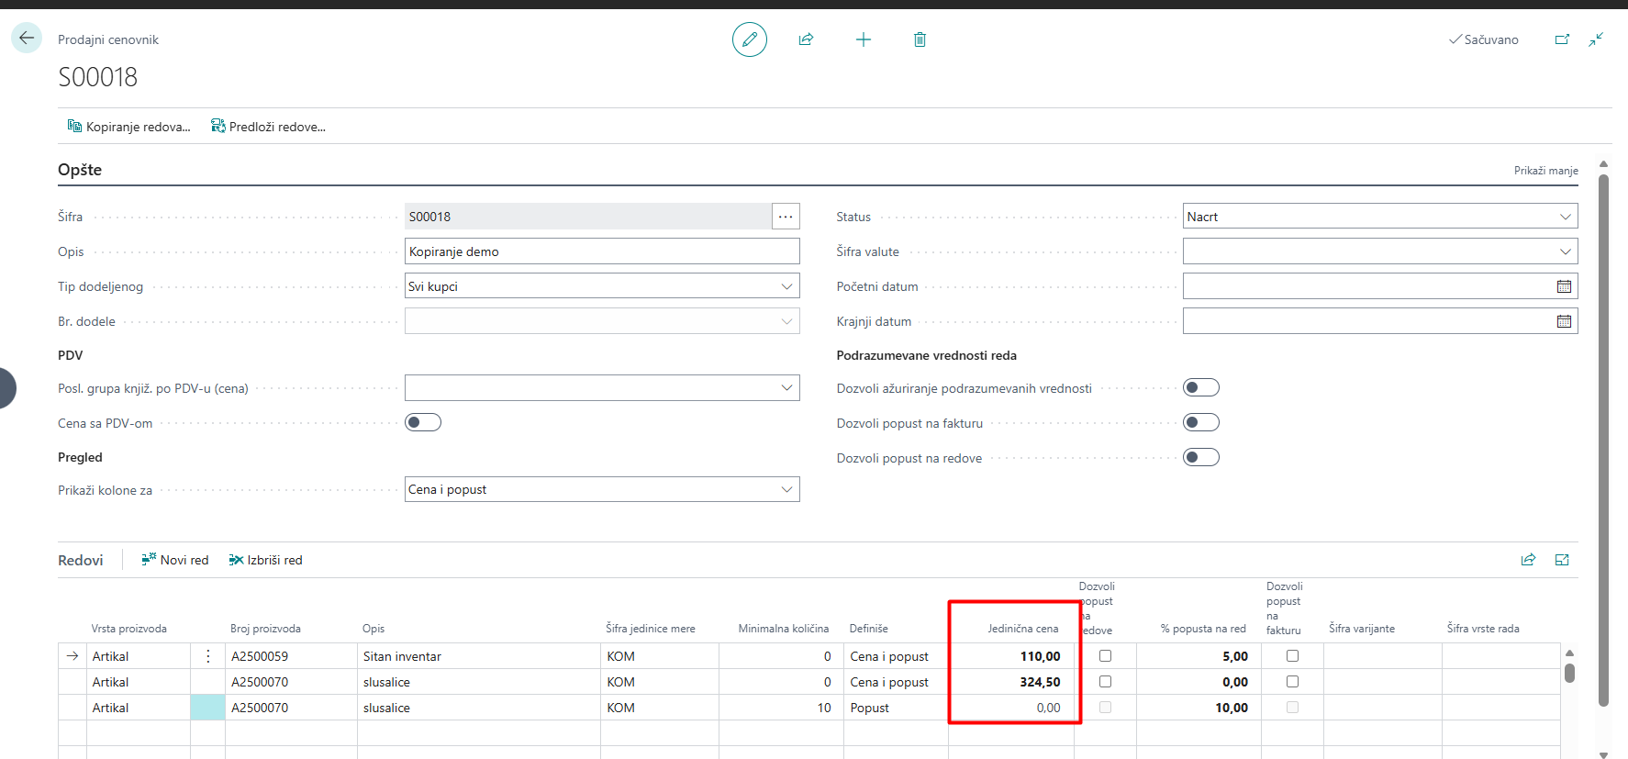Open the Tip dodeljenog dropdown
The width and height of the screenshot is (1628, 759).
coord(602,286)
